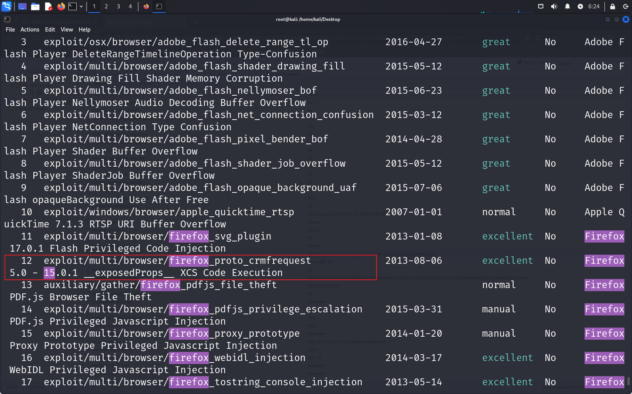Click adobe_flash_shader_job_overflow module path
The image size is (632, 394).
click(195, 163)
